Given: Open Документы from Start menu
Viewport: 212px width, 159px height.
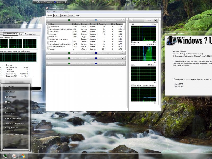Looking at the screenshot, I should click(10, 92).
